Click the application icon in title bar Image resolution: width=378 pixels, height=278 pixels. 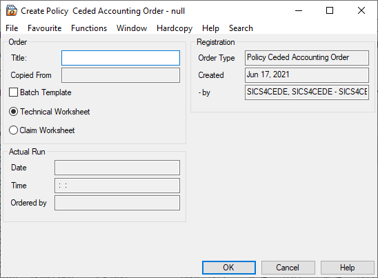[11, 10]
